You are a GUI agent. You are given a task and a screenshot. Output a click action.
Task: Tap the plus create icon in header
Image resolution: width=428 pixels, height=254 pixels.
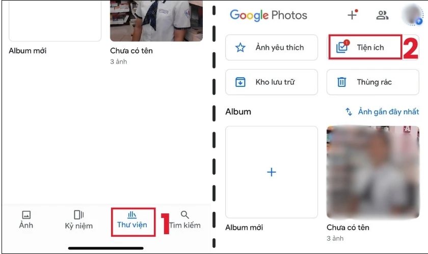(x=353, y=15)
